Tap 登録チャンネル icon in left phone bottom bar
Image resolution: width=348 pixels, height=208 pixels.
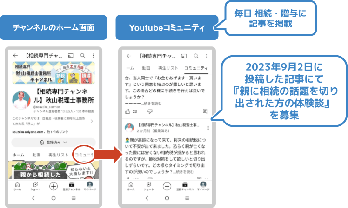click(72, 186)
